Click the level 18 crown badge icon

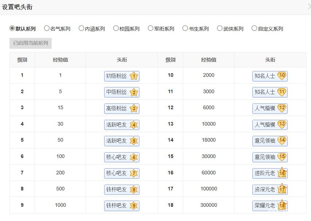(282, 205)
